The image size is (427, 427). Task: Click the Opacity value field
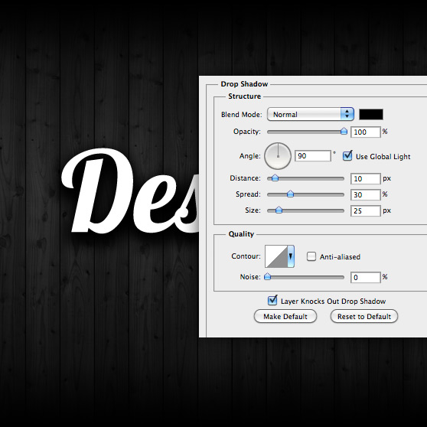[365, 132]
